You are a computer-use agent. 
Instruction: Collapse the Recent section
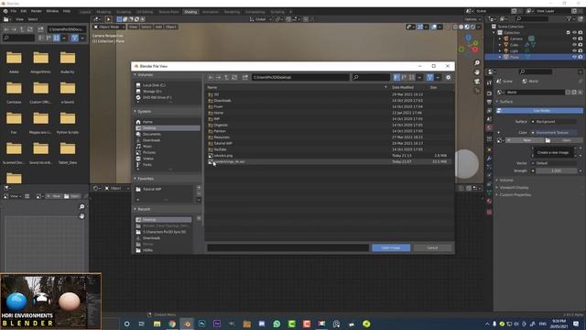pos(136,209)
